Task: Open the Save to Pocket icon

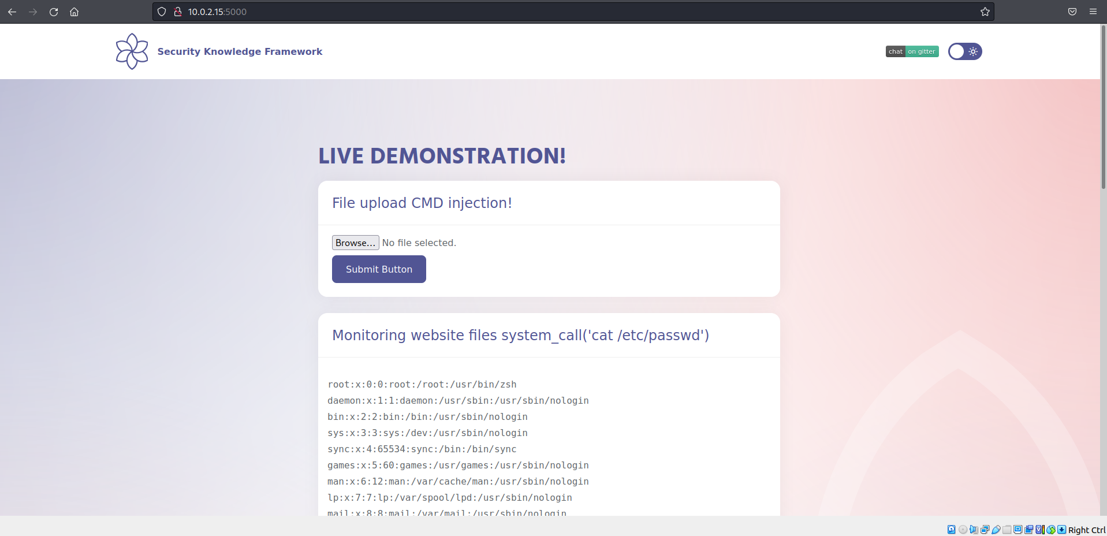Action: pos(1072,12)
